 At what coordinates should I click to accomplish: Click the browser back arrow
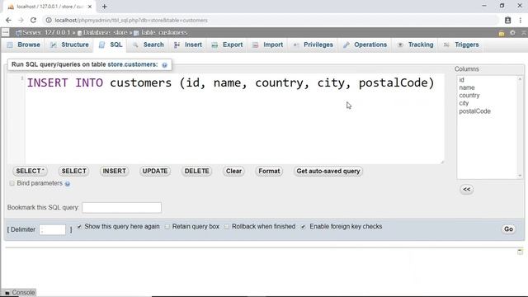[8, 20]
